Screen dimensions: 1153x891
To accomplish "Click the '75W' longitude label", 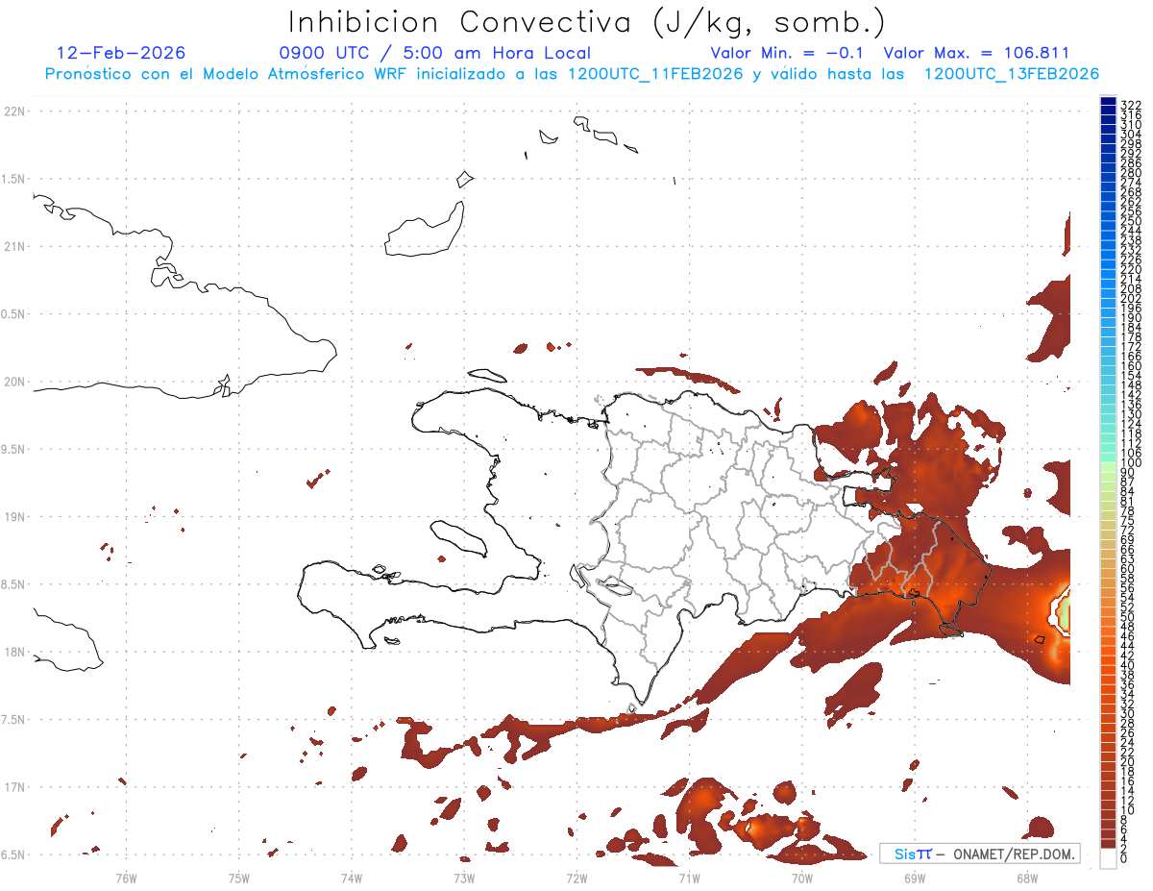I will 238,877.
